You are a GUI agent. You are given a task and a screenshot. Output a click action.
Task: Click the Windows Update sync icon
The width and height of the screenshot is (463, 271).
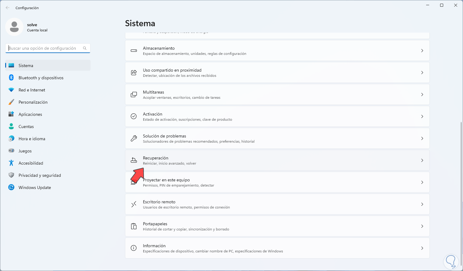click(x=11, y=187)
